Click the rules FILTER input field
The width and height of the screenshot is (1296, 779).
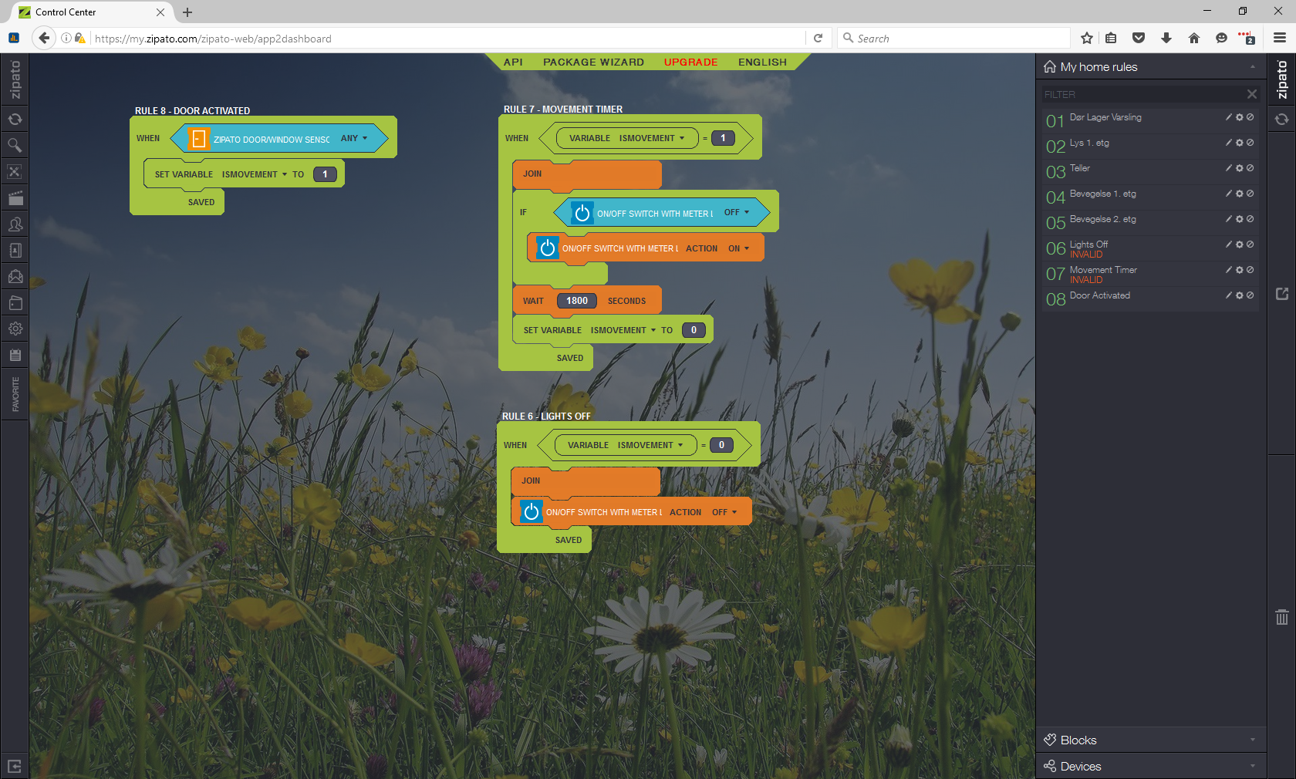[x=1142, y=94]
